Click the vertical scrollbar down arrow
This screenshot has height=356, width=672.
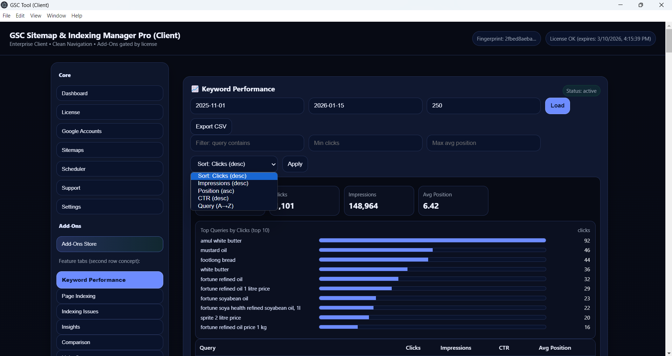pyautogui.click(x=668, y=353)
